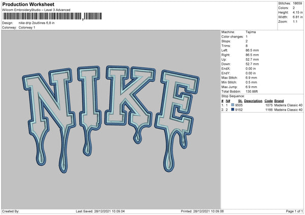Select the NIKE drip embroidery design preview
The width and height of the screenshot is (305, 215).
[111, 119]
